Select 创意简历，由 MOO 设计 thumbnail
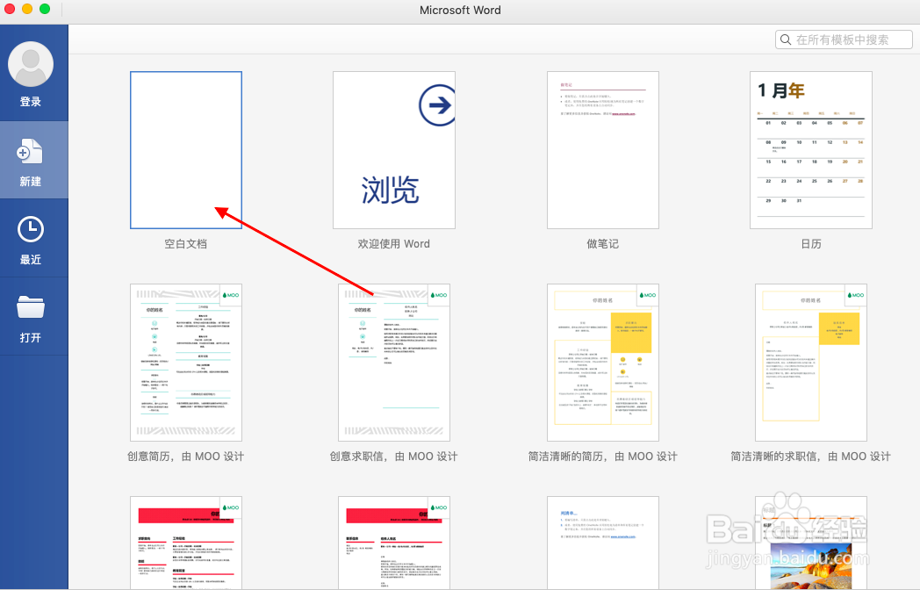Viewport: 920px width, 590px height. 186,363
